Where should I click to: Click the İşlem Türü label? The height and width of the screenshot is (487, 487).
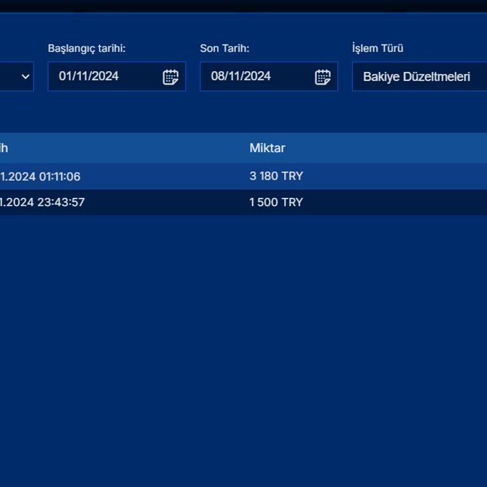(378, 48)
